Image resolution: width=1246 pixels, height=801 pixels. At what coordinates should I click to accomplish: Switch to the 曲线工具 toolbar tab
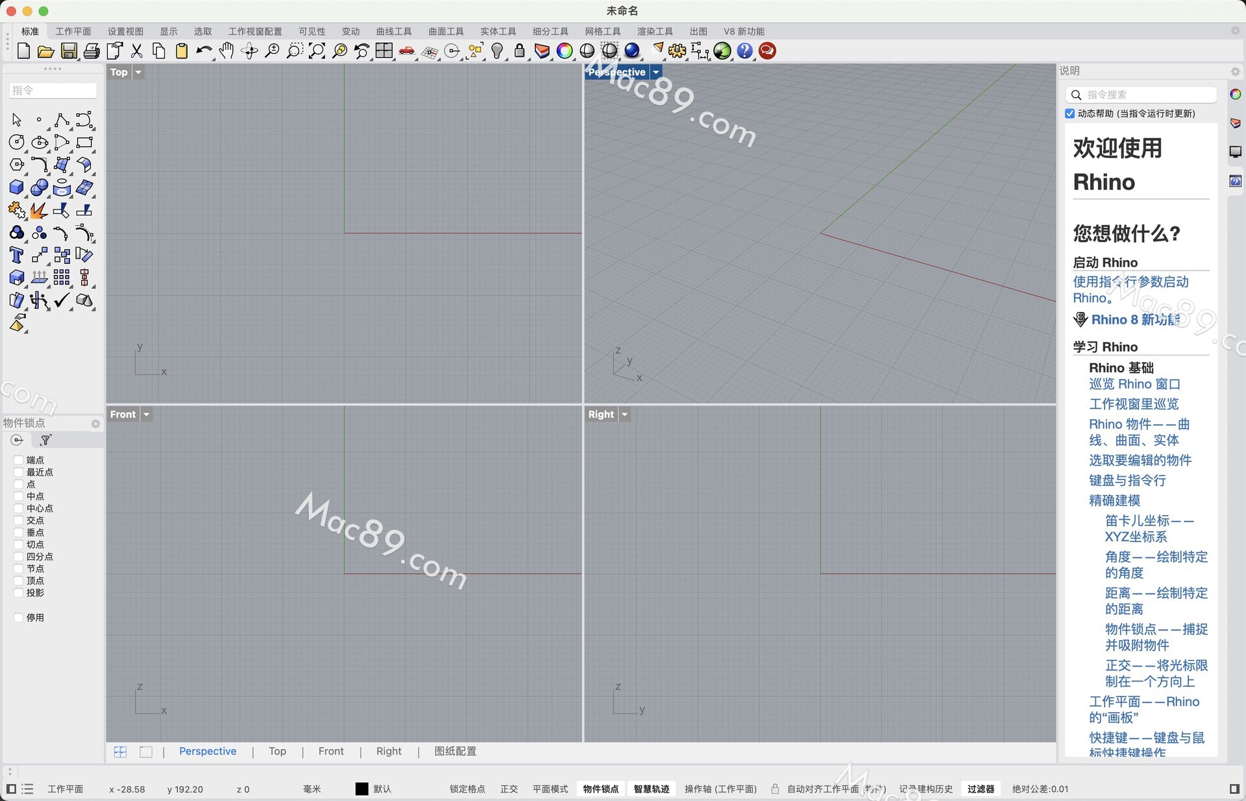[x=393, y=31]
